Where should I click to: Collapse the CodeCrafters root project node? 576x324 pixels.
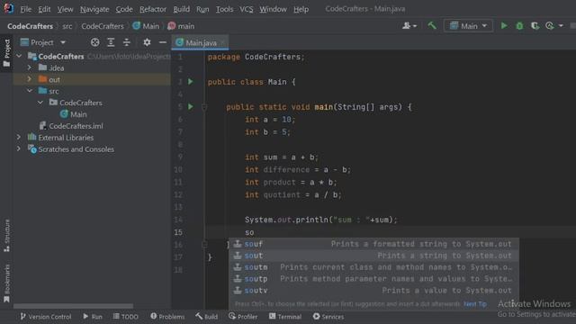(19, 56)
